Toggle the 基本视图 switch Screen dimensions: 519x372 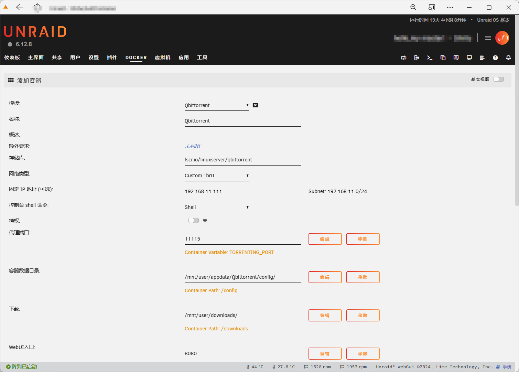pos(498,79)
